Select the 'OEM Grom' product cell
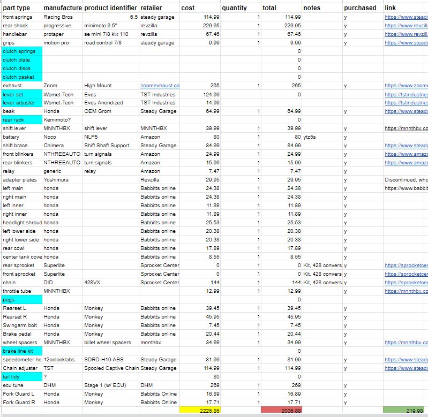 (111, 111)
